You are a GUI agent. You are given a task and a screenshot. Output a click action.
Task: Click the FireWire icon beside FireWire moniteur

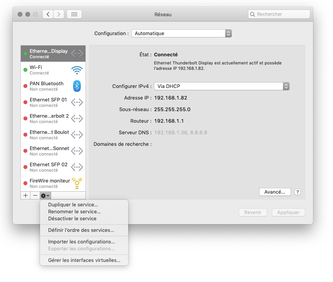click(x=77, y=183)
